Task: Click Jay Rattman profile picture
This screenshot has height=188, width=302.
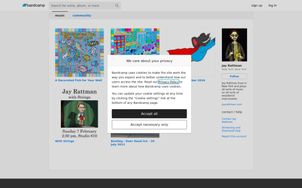Action: [x=234, y=45]
